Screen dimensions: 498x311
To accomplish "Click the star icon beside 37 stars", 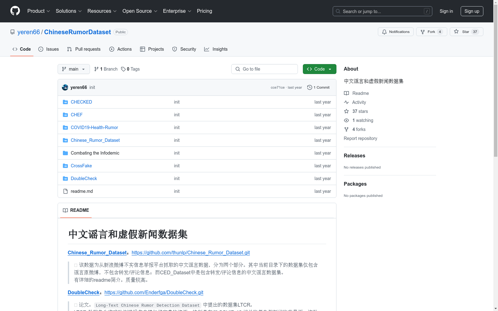I will [x=346, y=111].
